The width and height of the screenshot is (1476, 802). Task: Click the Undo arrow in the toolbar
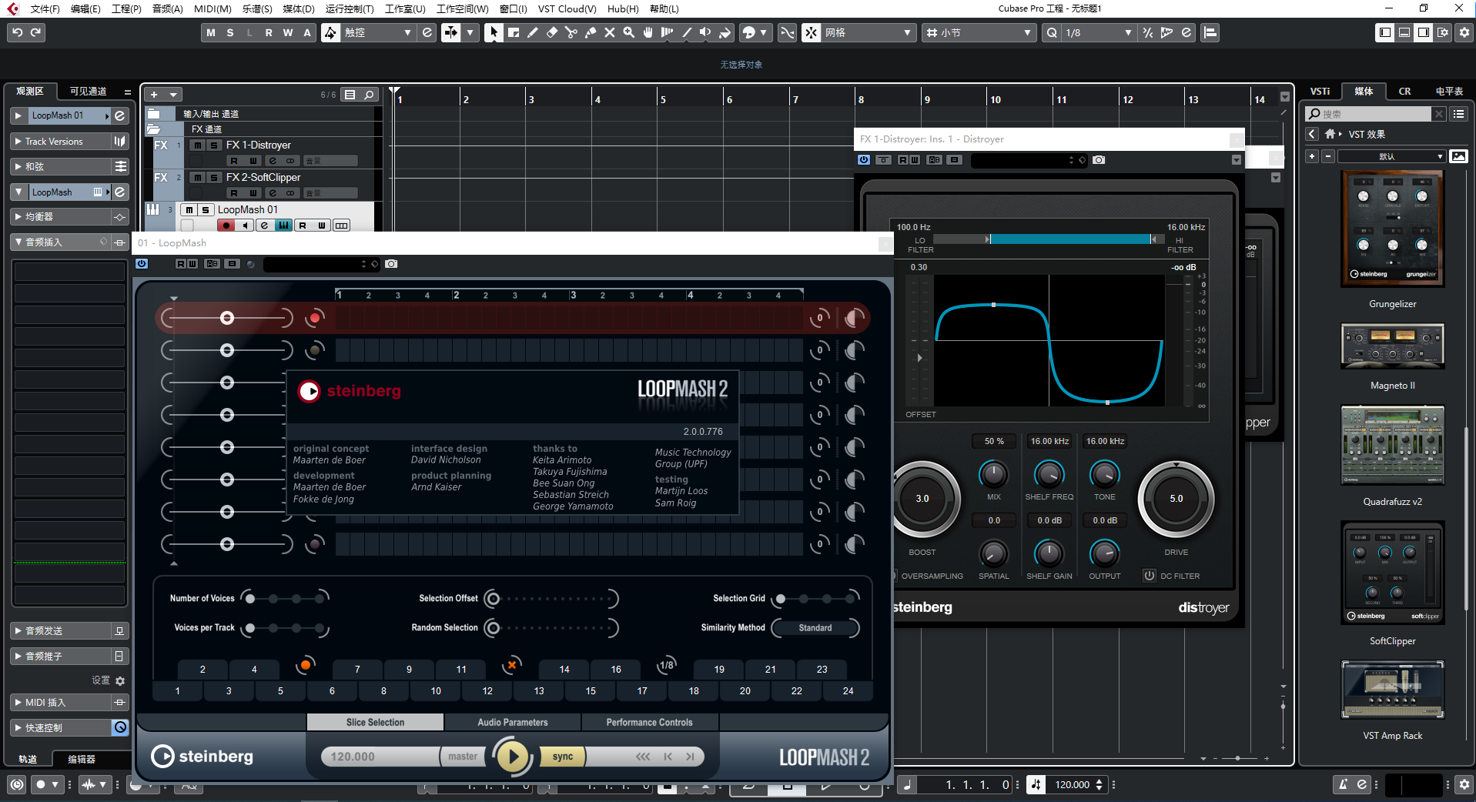(x=17, y=32)
